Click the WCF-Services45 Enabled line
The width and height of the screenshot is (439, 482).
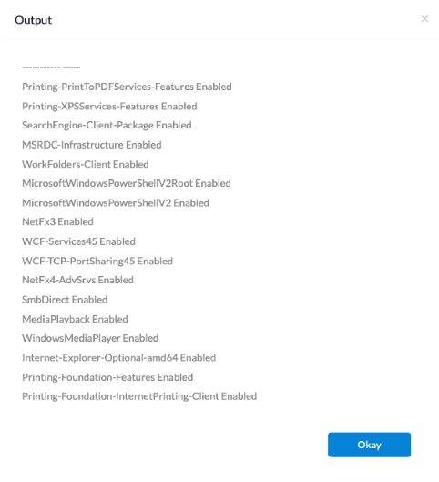coord(78,241)
